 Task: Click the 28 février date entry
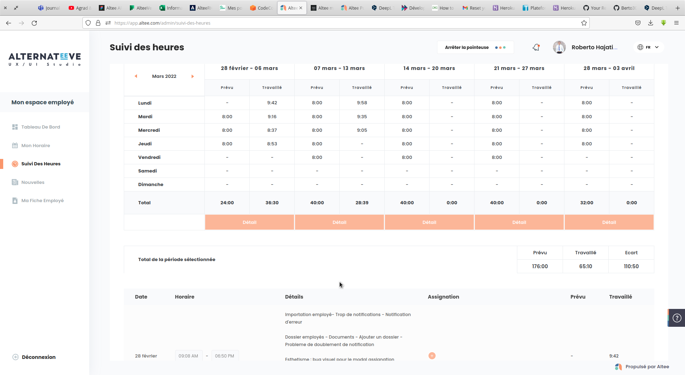tap(146, 356)
